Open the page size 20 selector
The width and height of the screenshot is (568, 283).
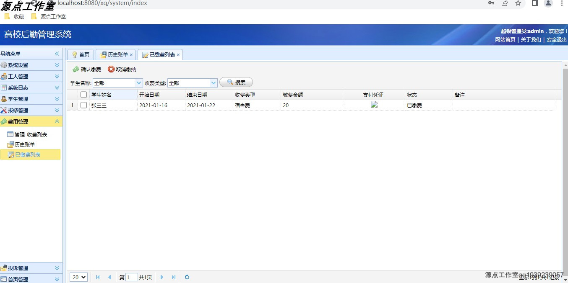78,277
